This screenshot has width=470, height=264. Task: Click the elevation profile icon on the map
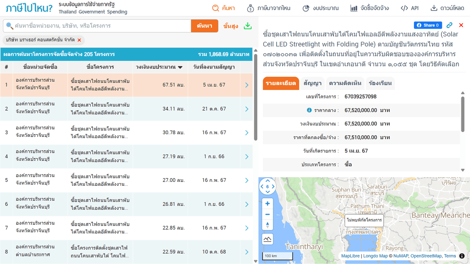point(267,239)
